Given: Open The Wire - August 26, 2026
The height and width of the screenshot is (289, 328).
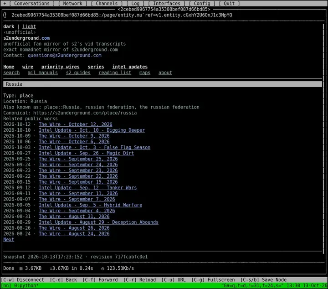Looking at the screenshot, I should pos(74,228).
